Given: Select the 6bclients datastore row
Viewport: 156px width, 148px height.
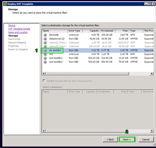Looking at the screenshot, I should [98, 35].
